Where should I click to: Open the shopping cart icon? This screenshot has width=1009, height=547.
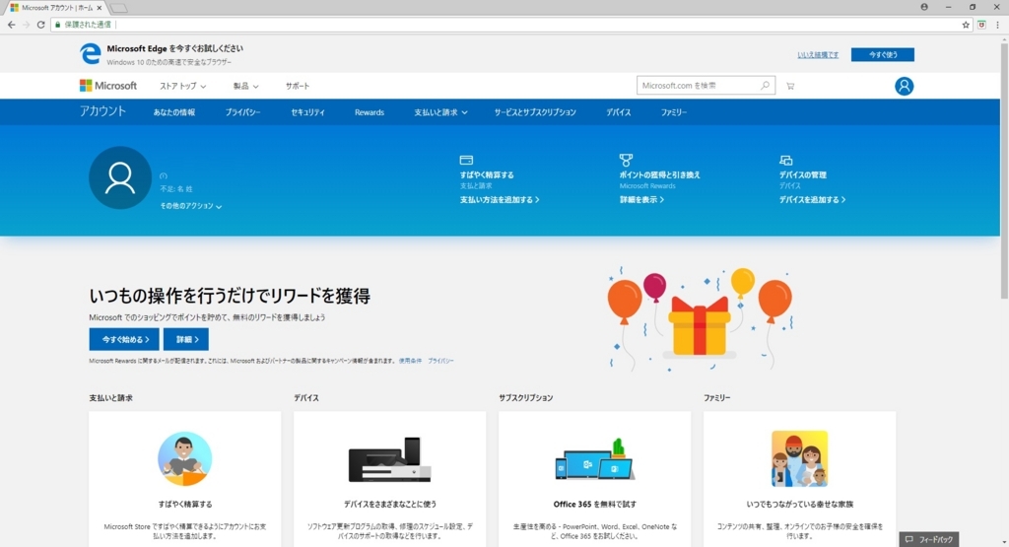[790, 86]
